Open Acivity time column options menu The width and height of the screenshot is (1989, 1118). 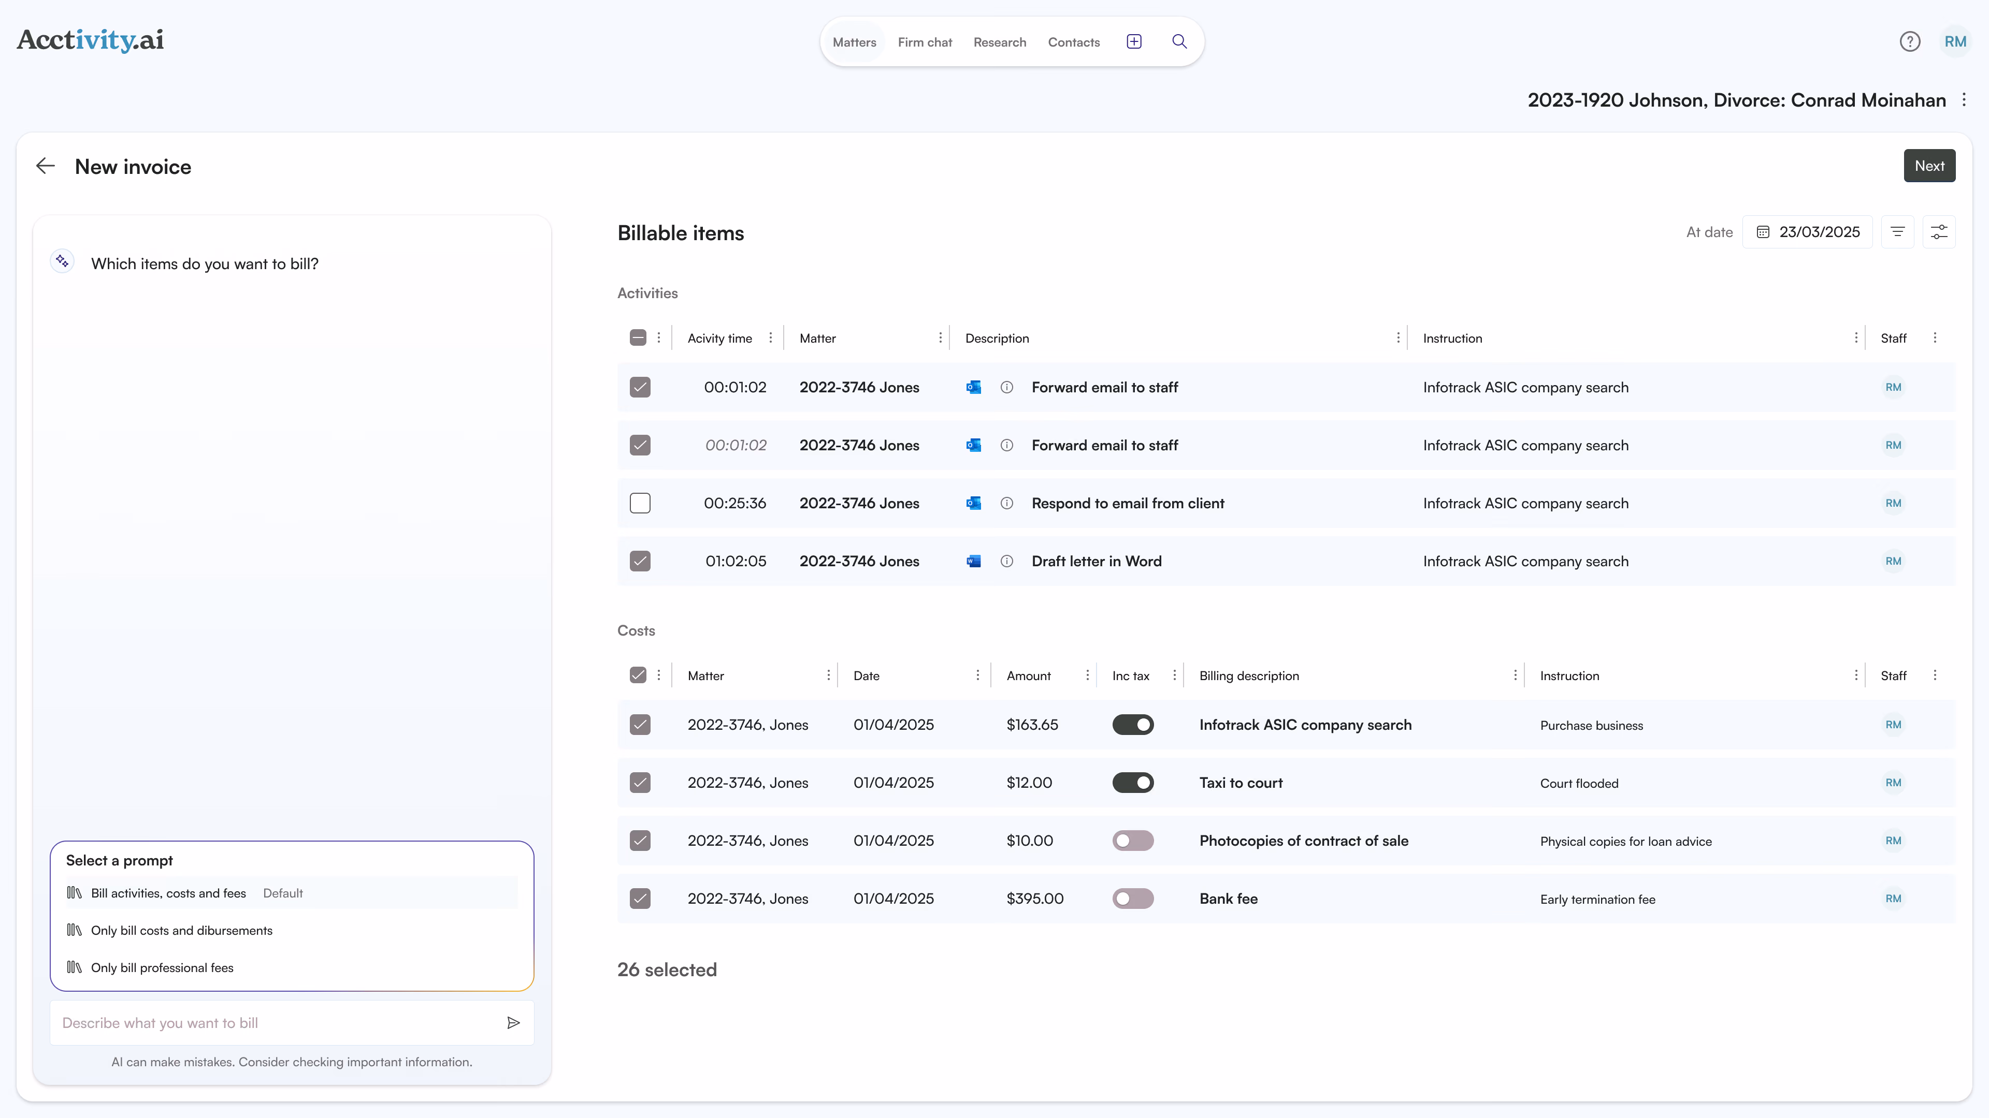(771, 338)
